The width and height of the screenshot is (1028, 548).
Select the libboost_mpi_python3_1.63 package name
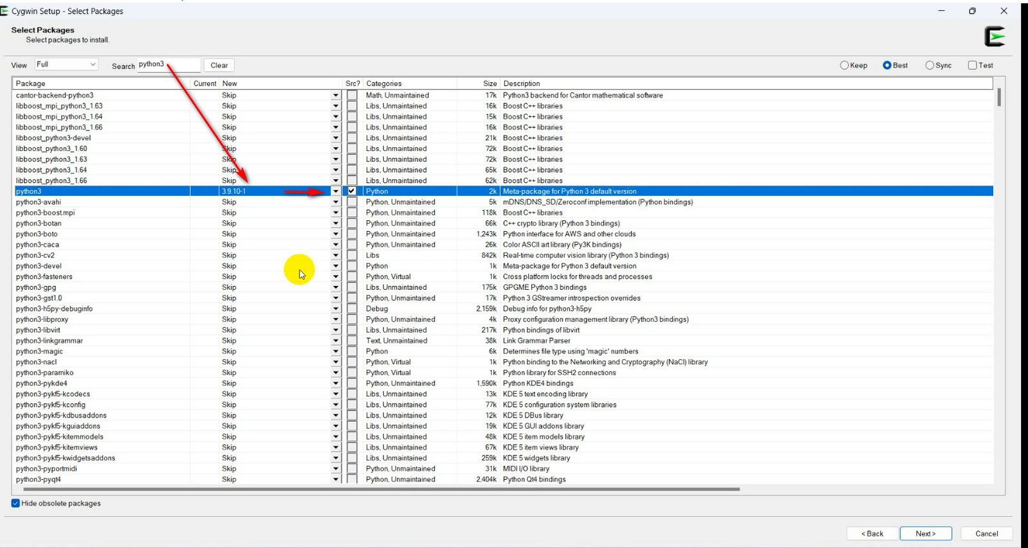tap(59, 106)
